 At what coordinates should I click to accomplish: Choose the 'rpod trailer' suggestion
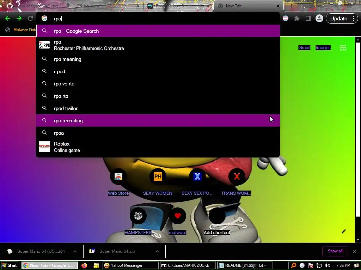(158, 108)
